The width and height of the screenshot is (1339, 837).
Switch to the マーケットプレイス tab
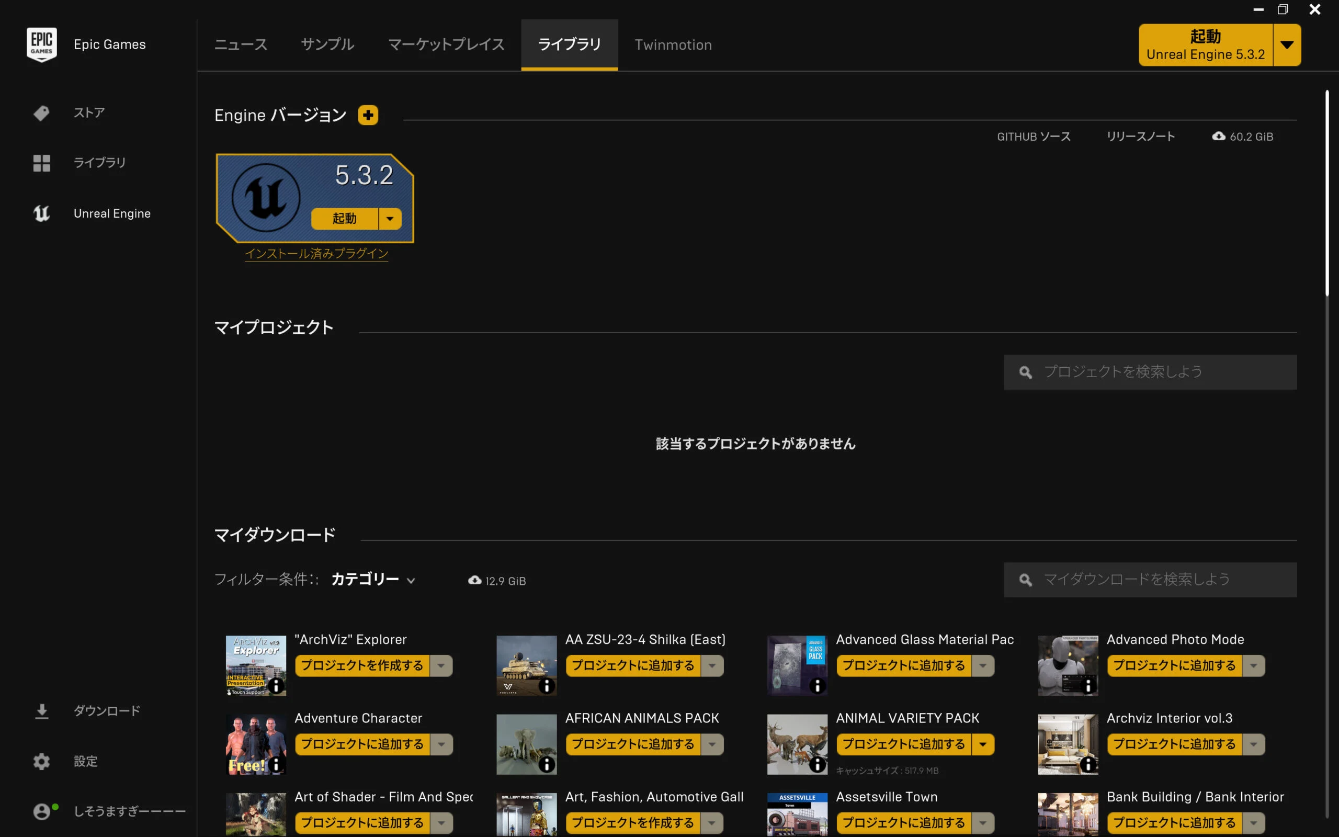point(446,44)
